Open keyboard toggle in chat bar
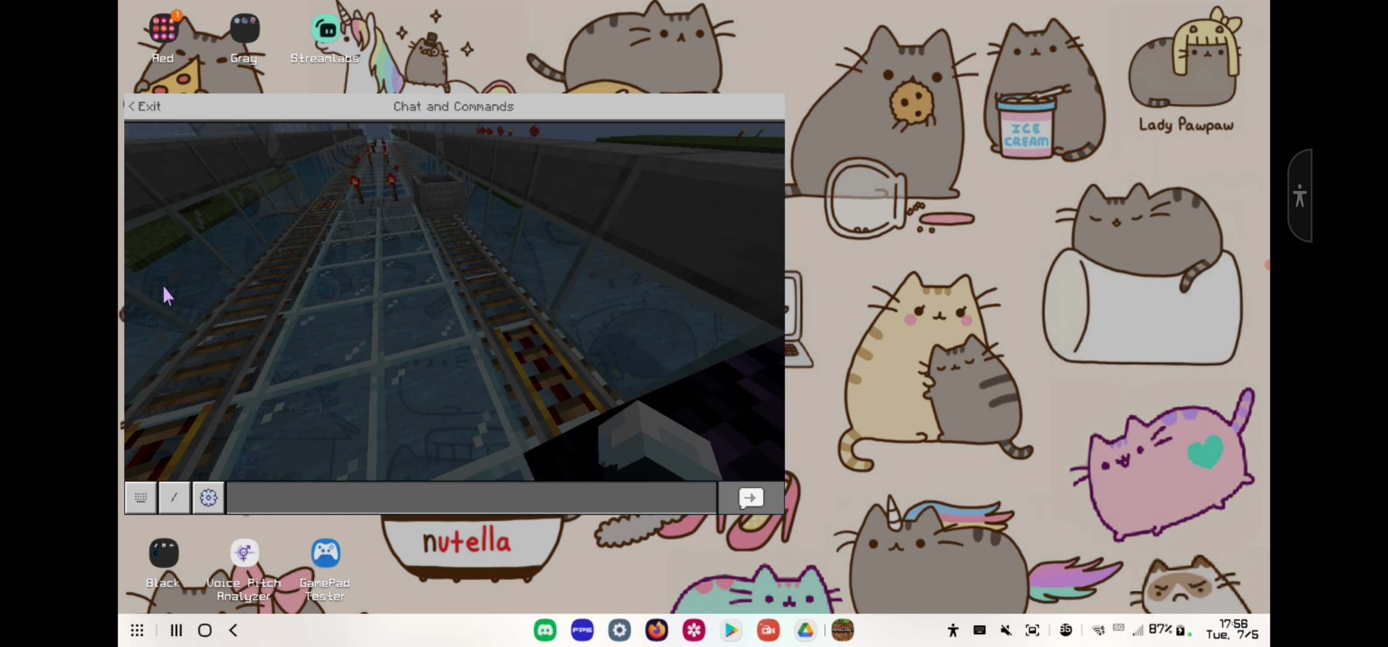This screenshot has height=647, width=1388. pyautogui.click(x=141, y=498)
